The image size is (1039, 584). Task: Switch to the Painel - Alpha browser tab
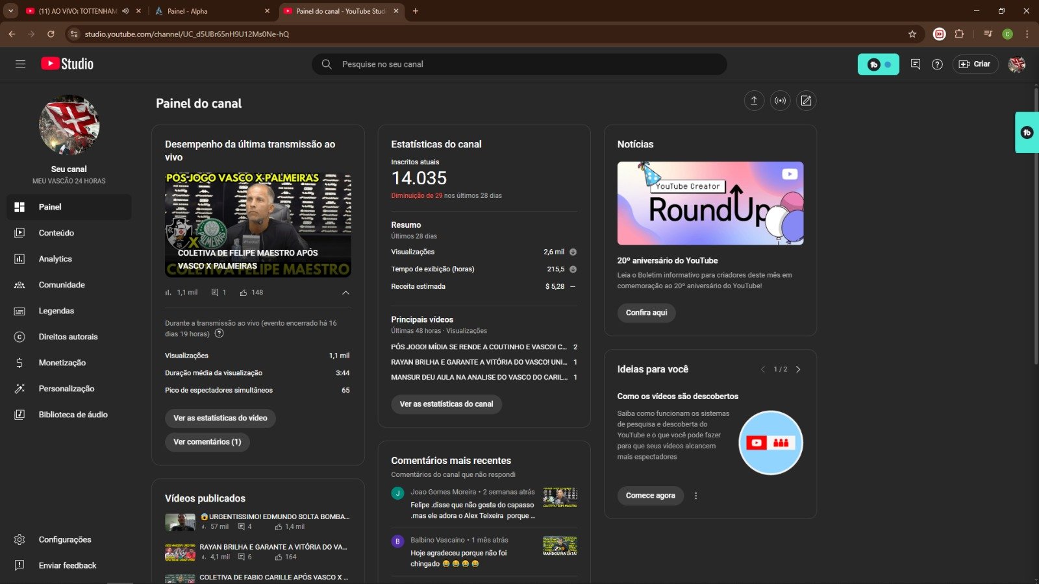click(212, 11)
